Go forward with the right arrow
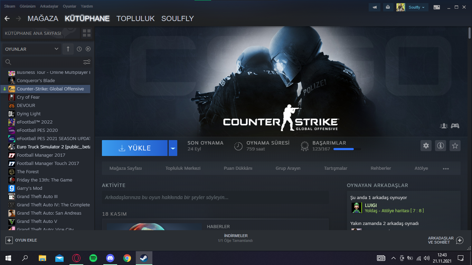Screen dimensions: 472x265 (x=18, y=19)
